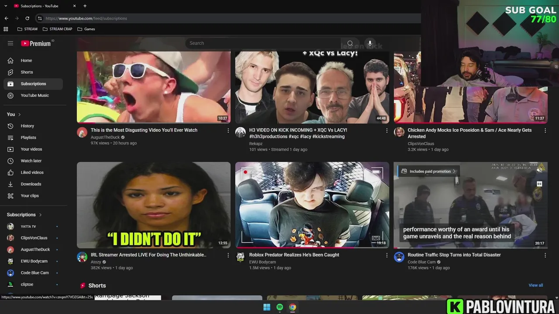559x314 pixels.
Task: Open the YouTube hamburger guide menu
Action: pos(10,43)
